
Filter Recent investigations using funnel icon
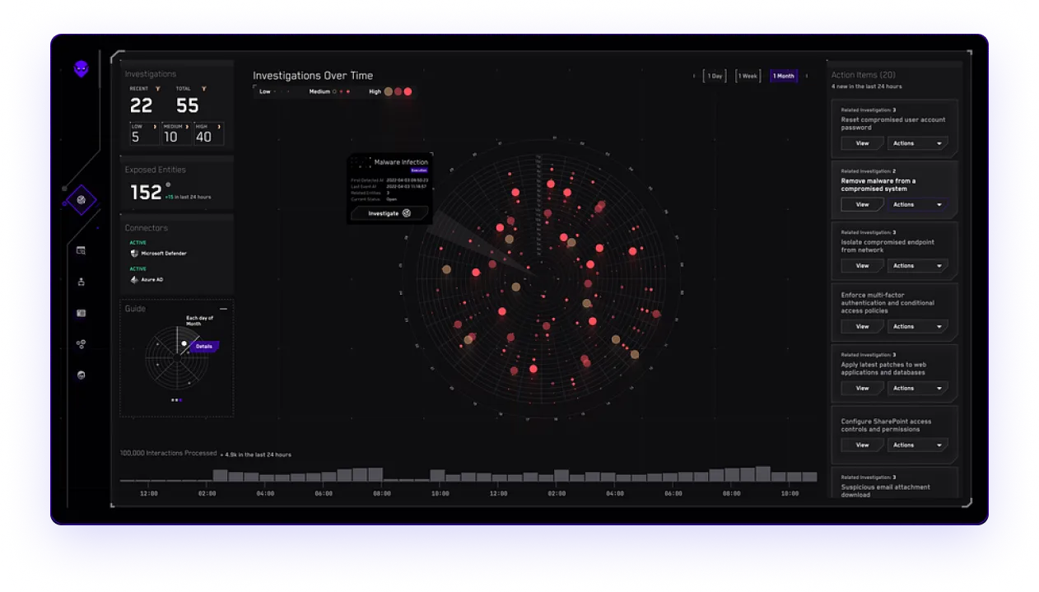(156, 88)
